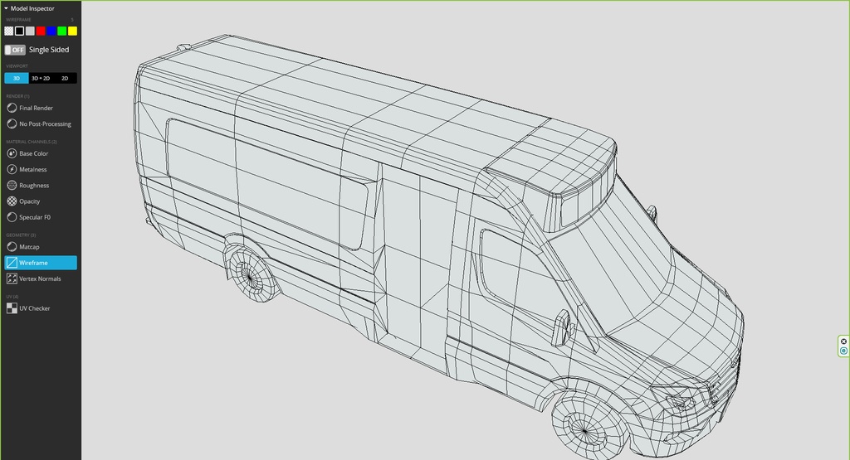Choose the transparent checkered wireframe swatch
The width and height of the screenshot is (850, 460).
point(8,31)
